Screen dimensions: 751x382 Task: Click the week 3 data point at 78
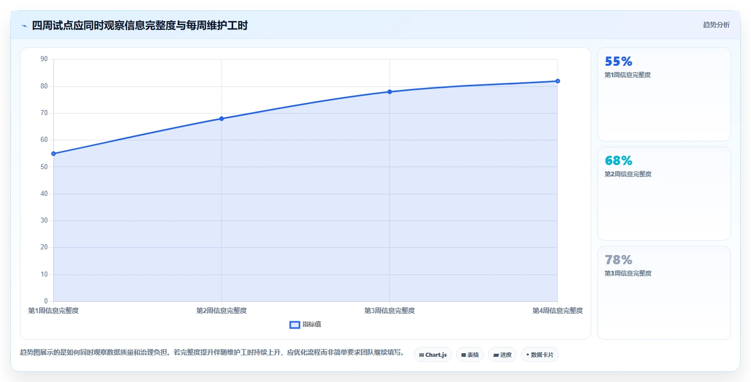pos(389,92)
